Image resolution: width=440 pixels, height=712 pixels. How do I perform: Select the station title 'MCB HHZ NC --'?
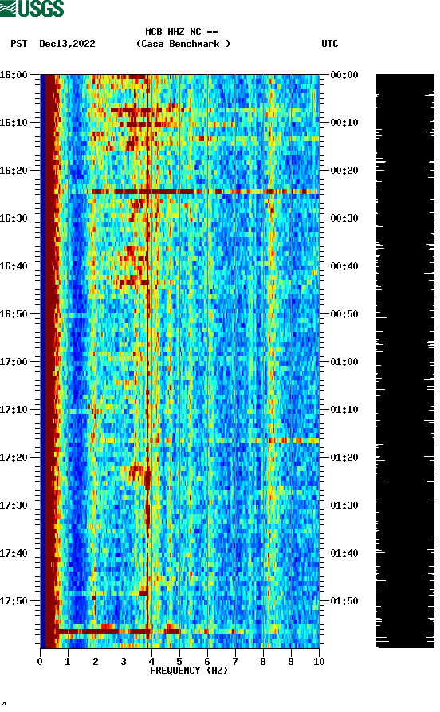coord(182,32)
